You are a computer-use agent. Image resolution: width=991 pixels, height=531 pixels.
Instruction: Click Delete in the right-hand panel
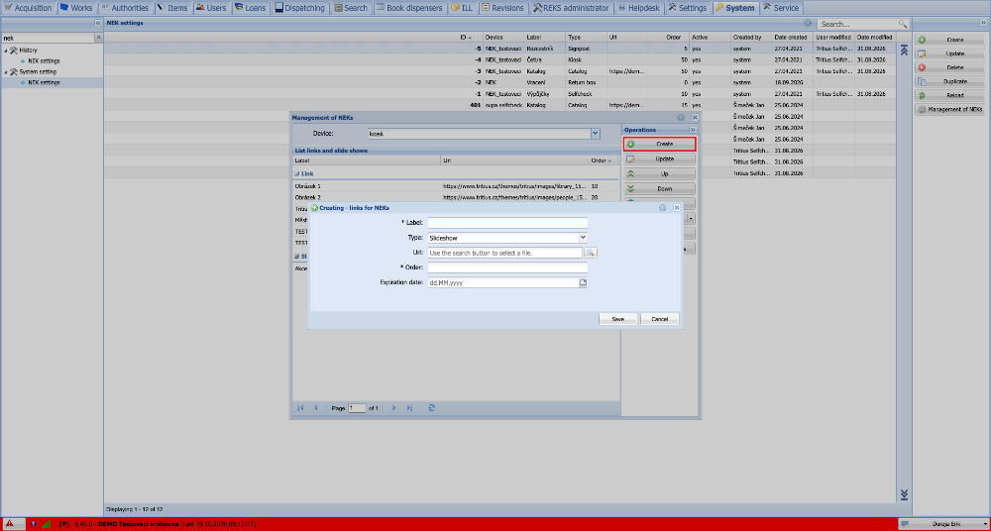pos(950,67)
